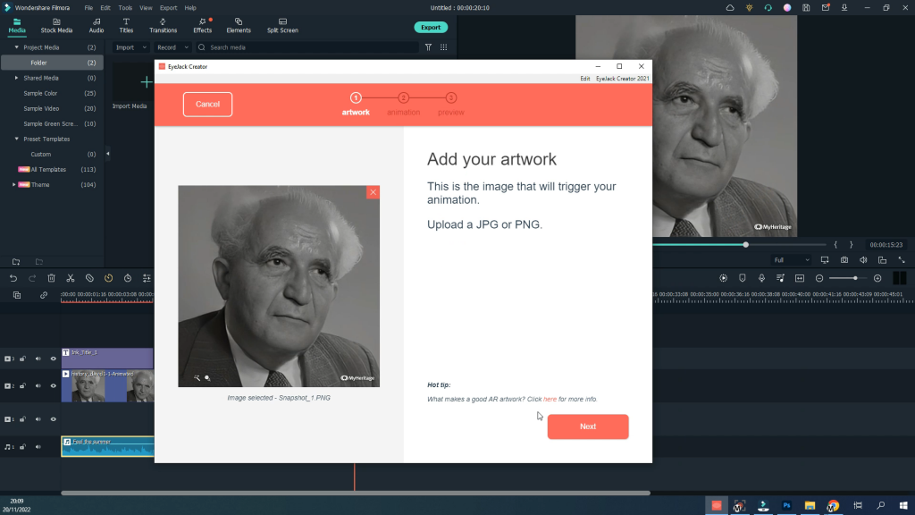Undo the last edit in Filmora

pos(13,279)
